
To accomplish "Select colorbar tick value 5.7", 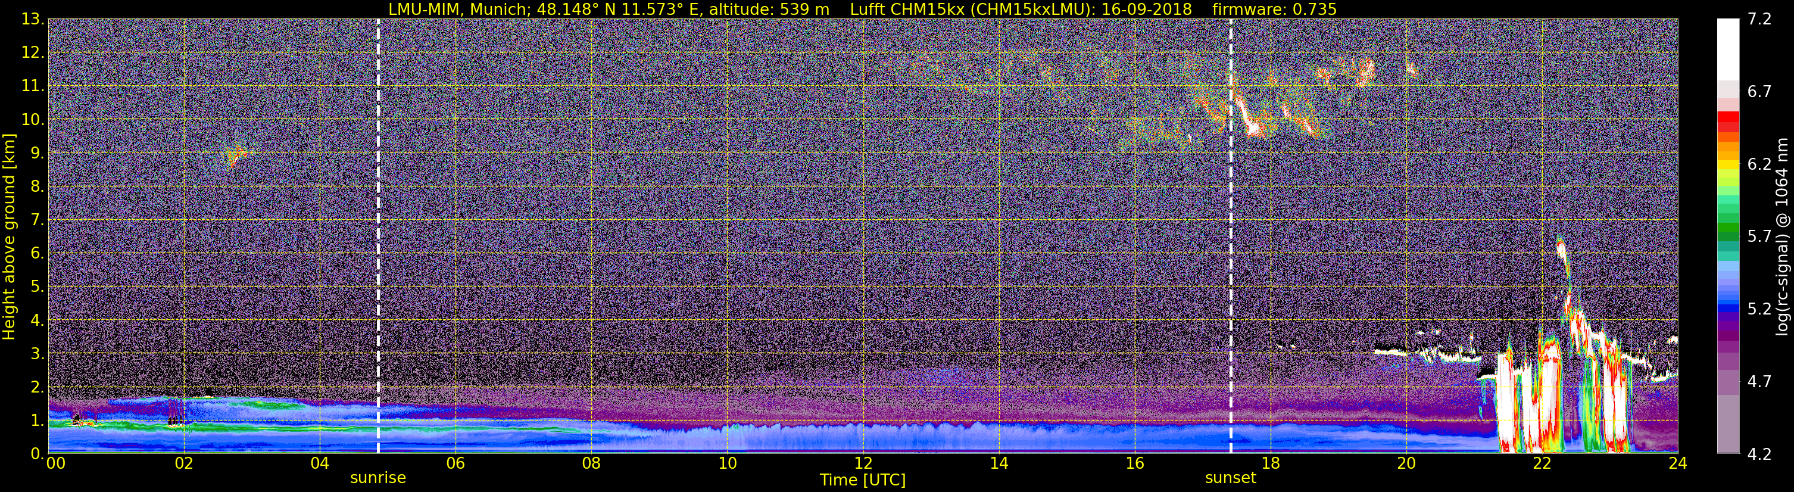I will tap(1759, 237).
